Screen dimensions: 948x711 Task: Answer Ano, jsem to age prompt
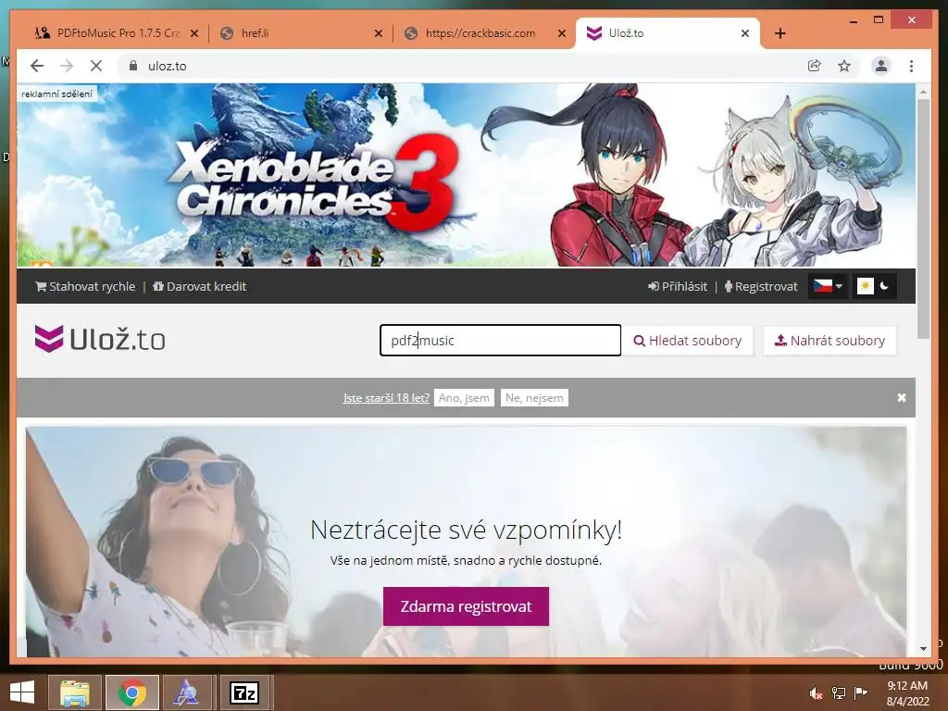point(464,398)
